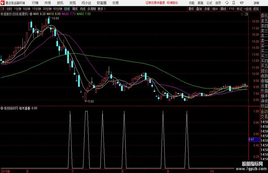Click the 证券交易未登录 login status link
The image size is (268, 173).
tap(155, 3)
